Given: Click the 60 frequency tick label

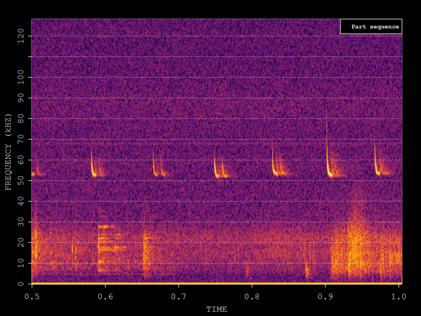Looking at the screenshot, I should (x=21, y=160).
